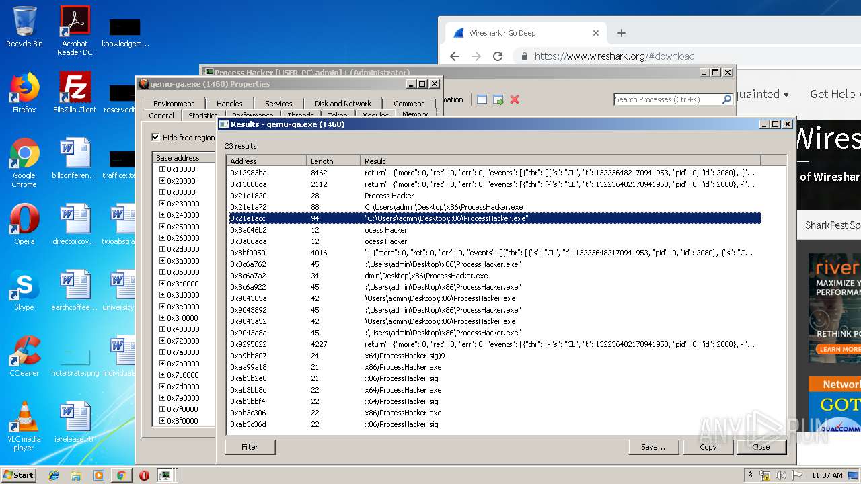This screenshot has height=484, width=861.
Task: Select result row at address 0x8bf0050
Action: [494, 253]
